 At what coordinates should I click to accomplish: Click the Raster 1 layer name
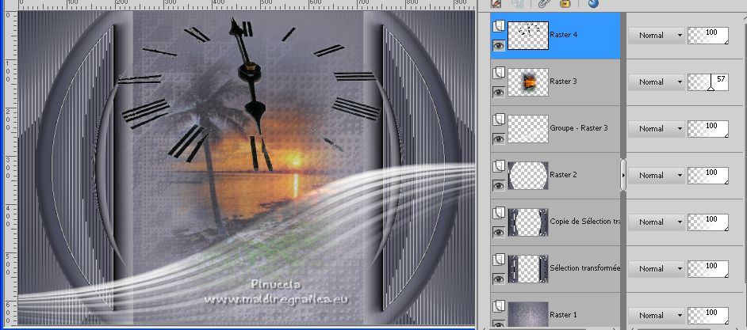(563, 314)
